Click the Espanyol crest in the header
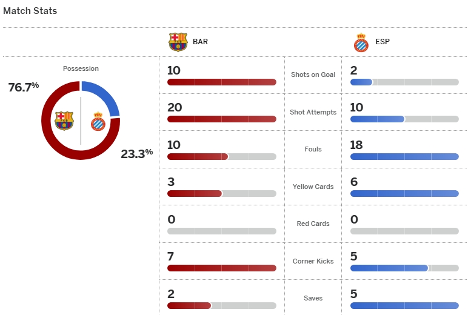Screen dimensions: 471x315 [361, 42]
